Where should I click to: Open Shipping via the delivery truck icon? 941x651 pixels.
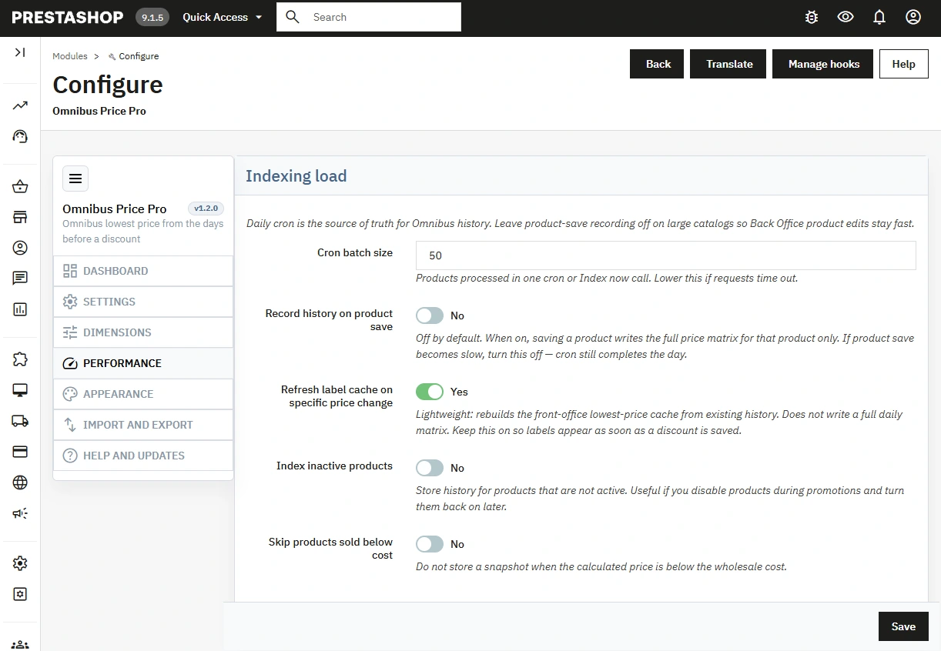pyautogui.click(x=20, y=421)
